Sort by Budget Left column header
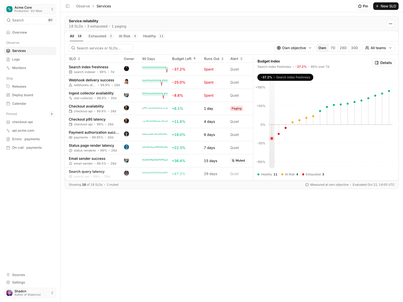Viewport: 403px width, 302px height. [184, 59]
